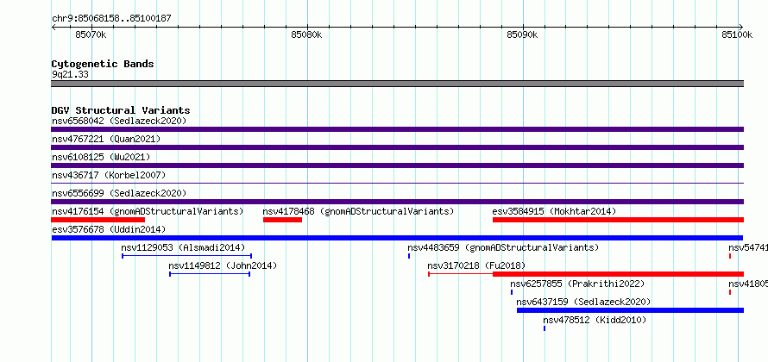Open the nsv1149812 (John2014) label

(x=223, y=265)
